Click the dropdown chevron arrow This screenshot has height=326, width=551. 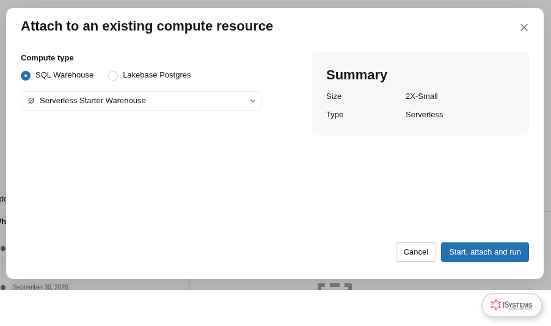point(253,101)
